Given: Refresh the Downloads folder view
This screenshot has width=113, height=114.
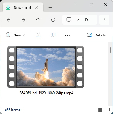Looking at the screenshot, I should [53, 20].
